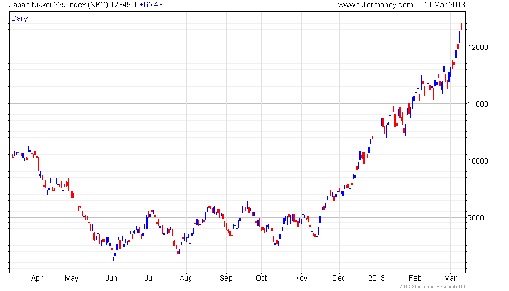
Task: Click the latest candlestick at chart's top right
Action: coord(461,27)
